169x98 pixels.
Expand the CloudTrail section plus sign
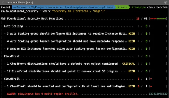pyautogui.click(x=2, y=79)
